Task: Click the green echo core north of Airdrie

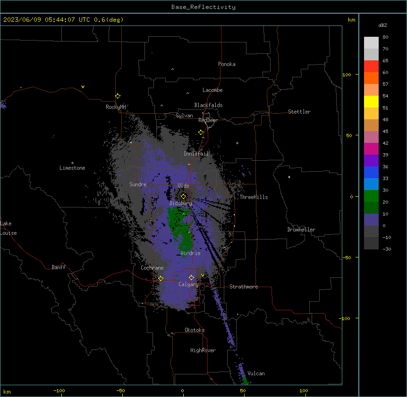Action: (182, 228)
